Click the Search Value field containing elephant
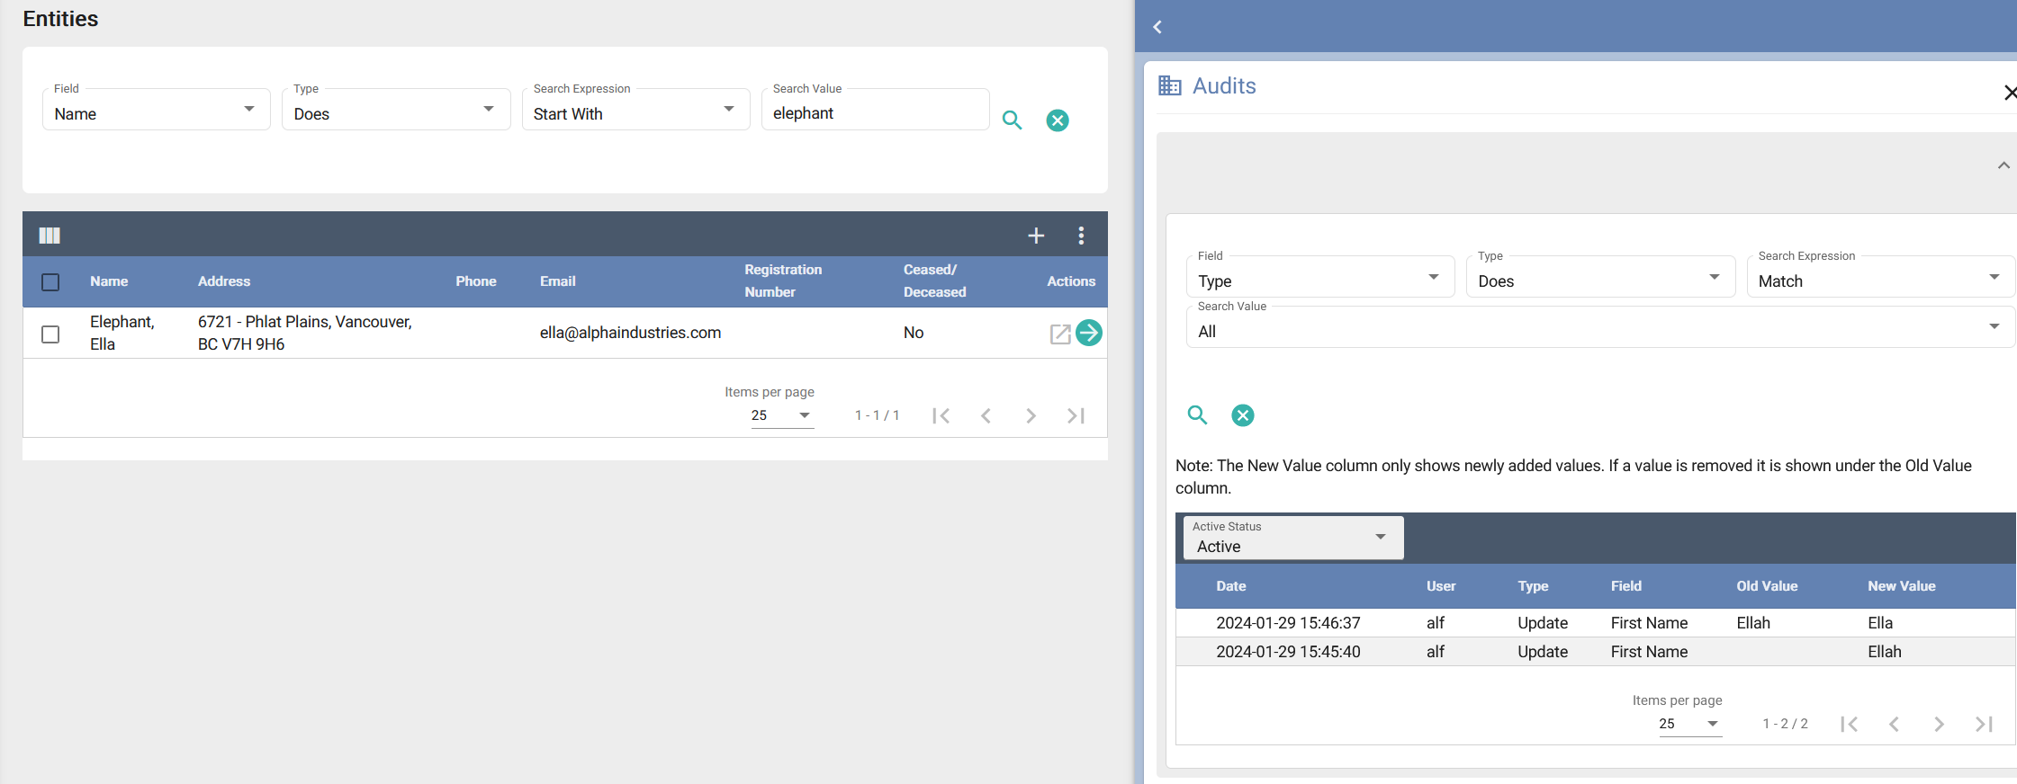 [x=875, y=113]
